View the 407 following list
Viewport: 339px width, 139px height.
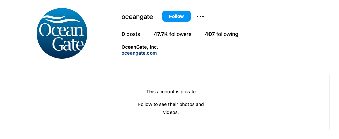[x=221, y=34]
